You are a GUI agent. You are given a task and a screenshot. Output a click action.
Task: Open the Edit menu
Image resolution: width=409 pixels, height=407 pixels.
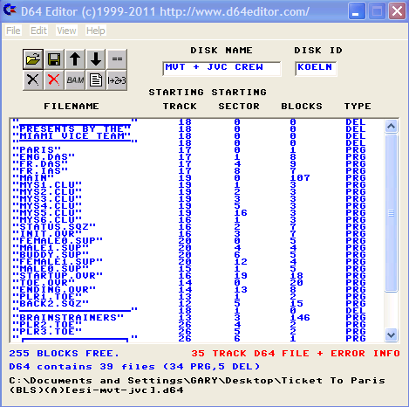click(x=38, y=31)
